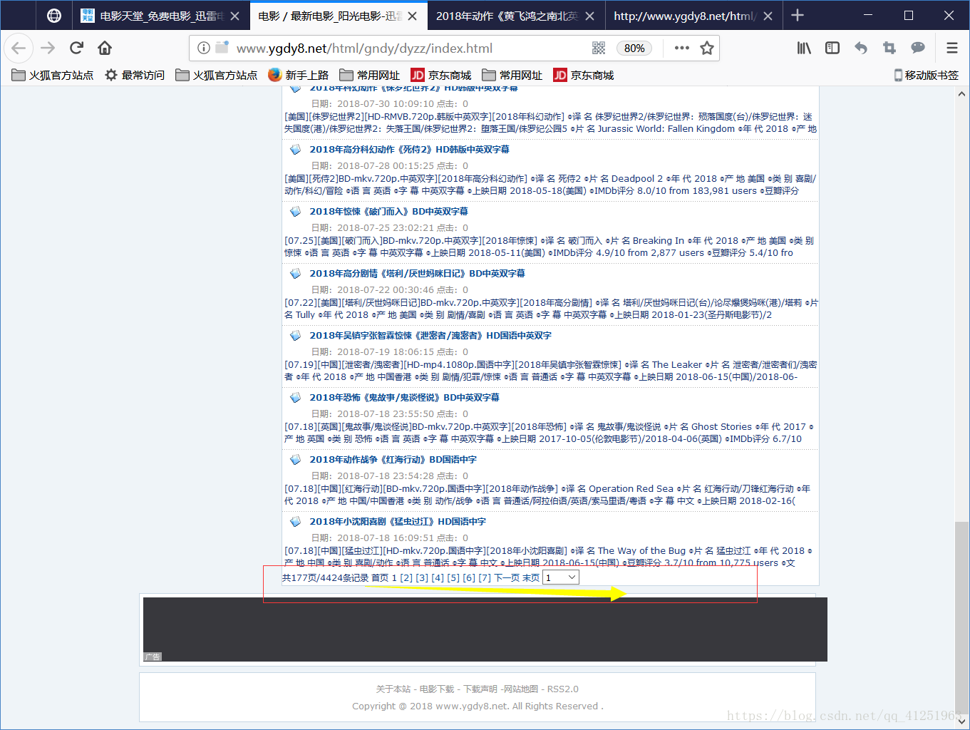Open the home page via house icon
Image resolution: width=970 pixels, height=730 pixels.
click(105, 48)
